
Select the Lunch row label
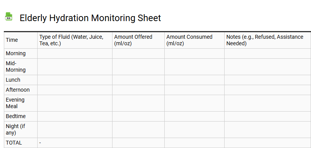pos(13,80)
